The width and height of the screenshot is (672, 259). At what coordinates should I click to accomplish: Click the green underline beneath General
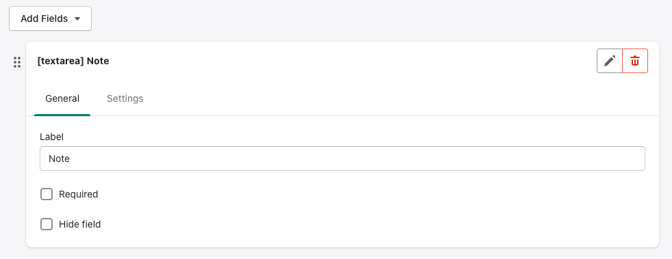(62, 115)
